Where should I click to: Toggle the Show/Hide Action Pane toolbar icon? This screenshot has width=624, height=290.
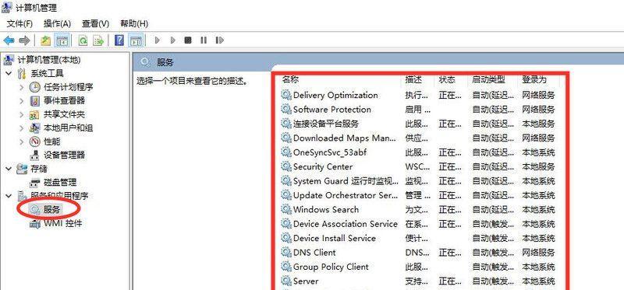point(136,40)
